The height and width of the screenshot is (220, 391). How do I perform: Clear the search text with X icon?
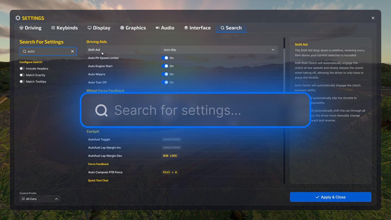tap(72, 51)
